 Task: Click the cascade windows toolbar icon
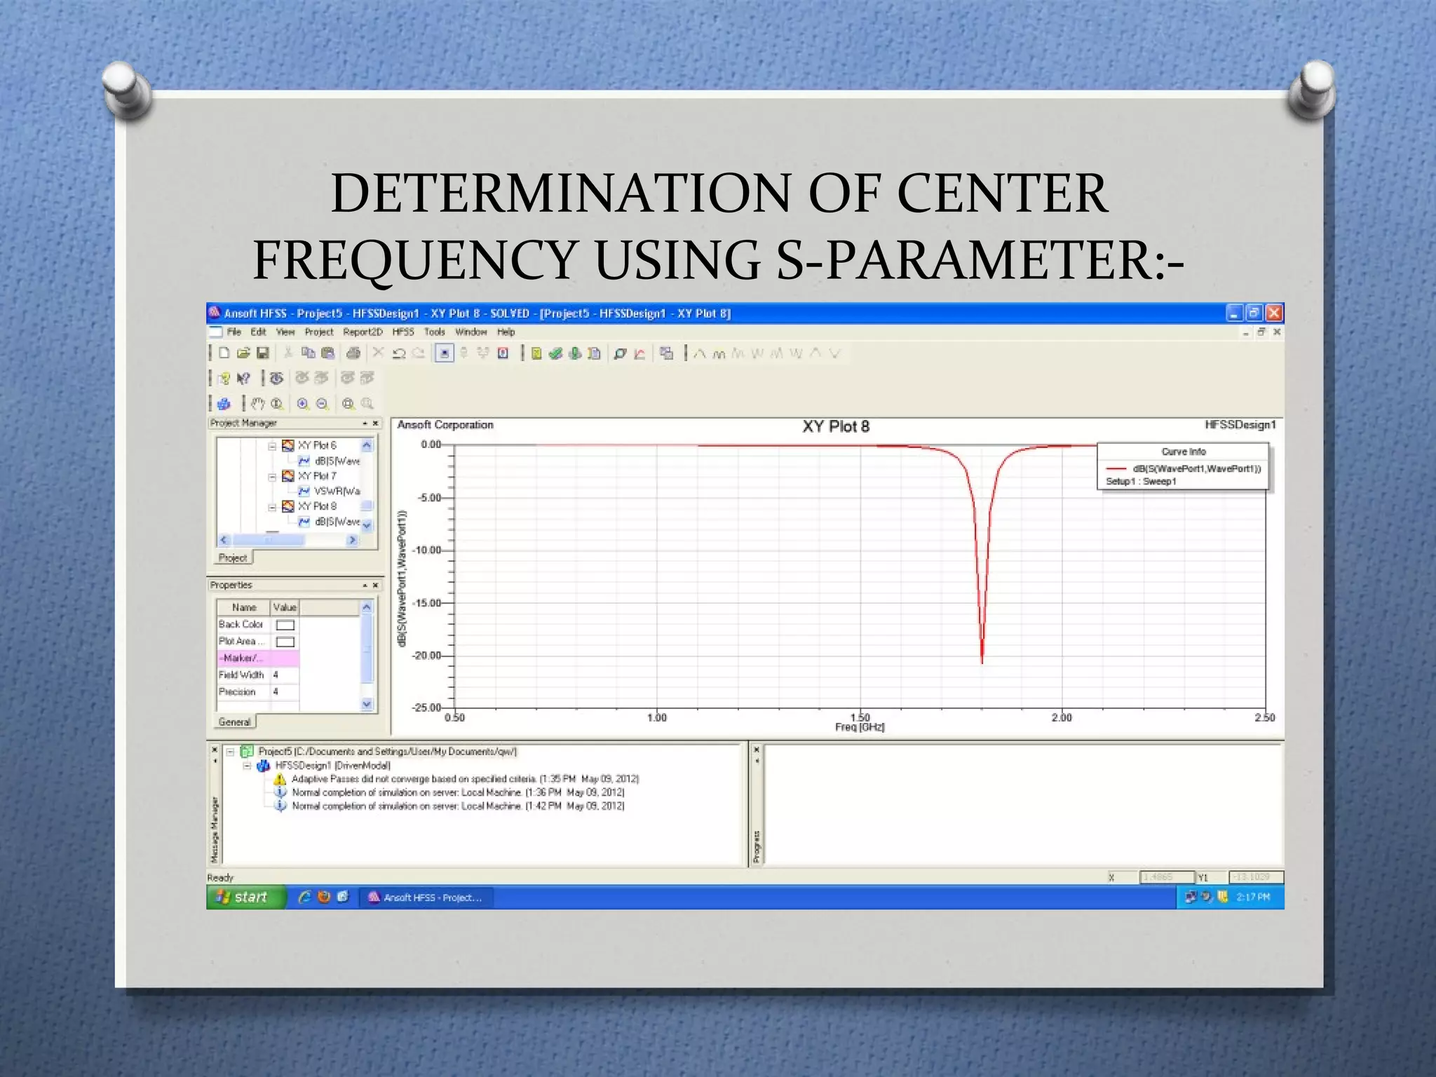[x=667, y=353]
